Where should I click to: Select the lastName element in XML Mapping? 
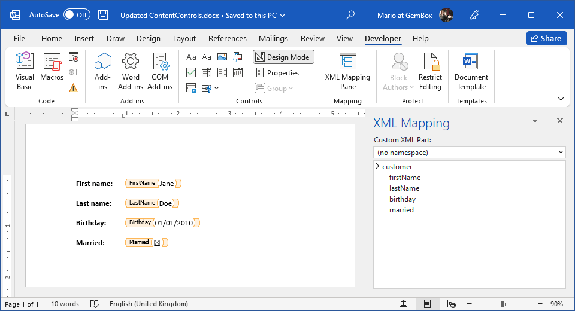point(404,188)
